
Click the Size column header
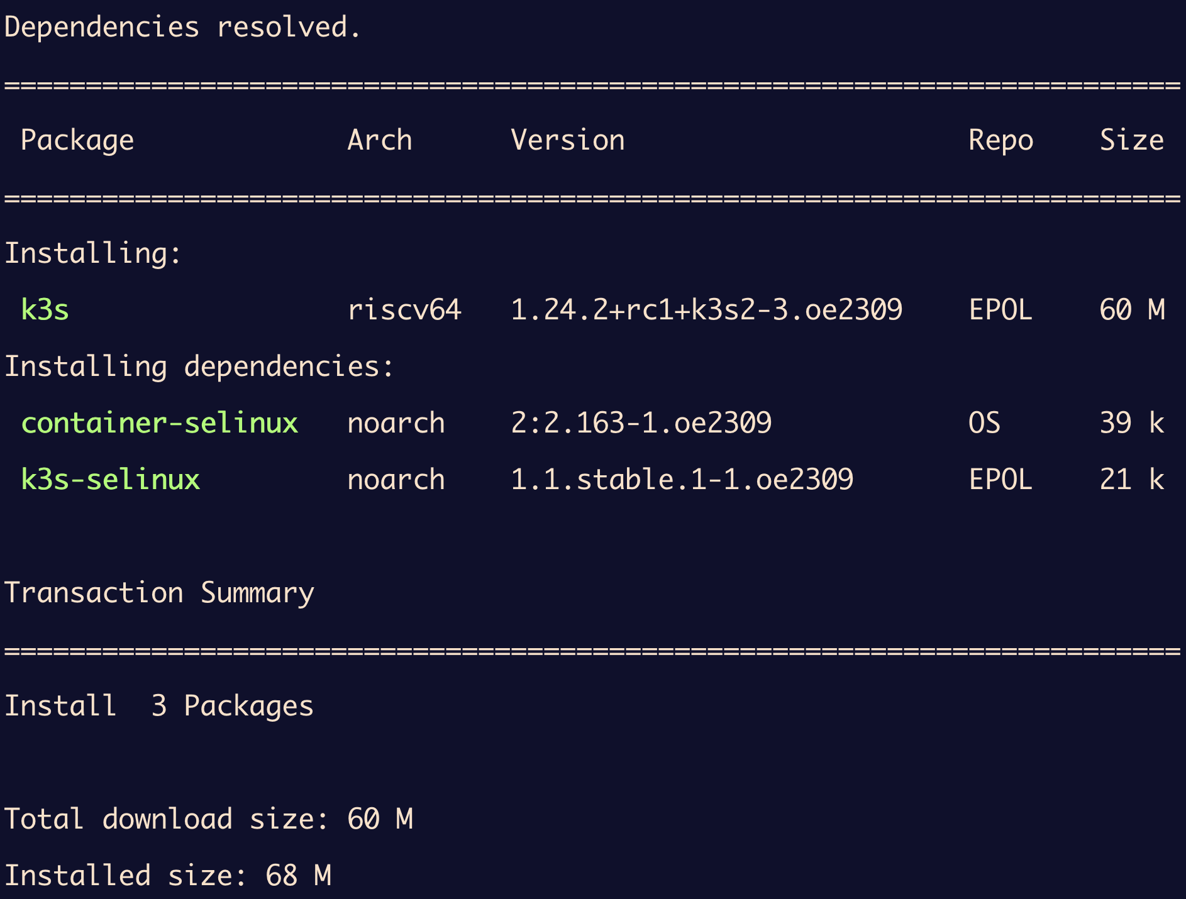pyautogui.click(x=1131, y=140)
